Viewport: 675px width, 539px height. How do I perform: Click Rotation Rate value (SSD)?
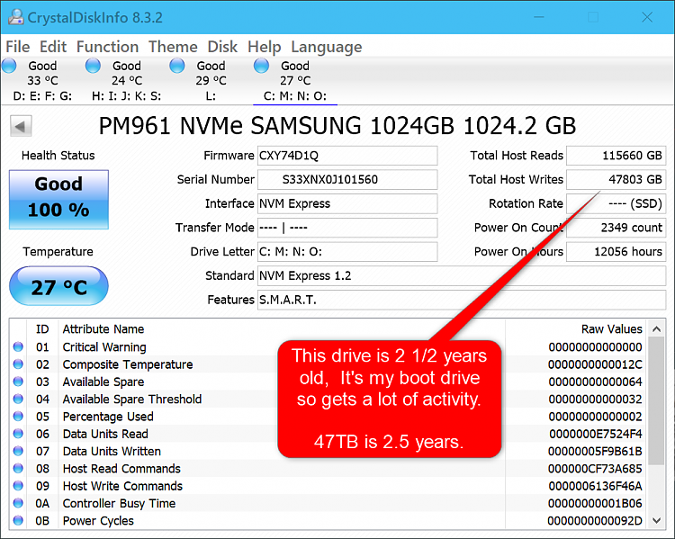(616, 203)
